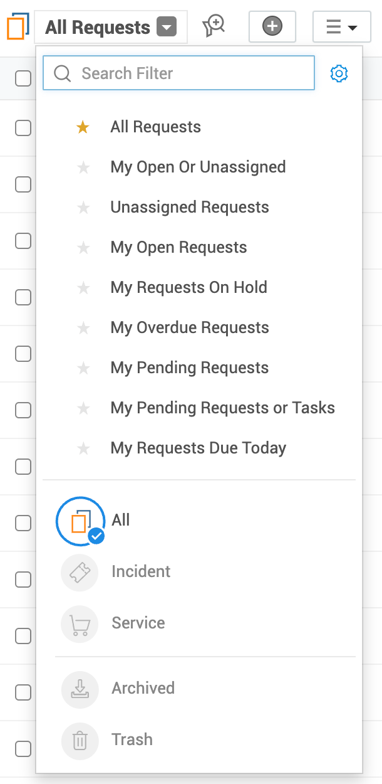Screen dimensions: 382x784
Task: Star the My Open Requests filter
Action: click(x=83, y=248)
